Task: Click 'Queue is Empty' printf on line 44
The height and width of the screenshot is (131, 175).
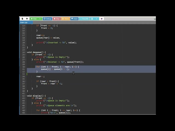Action: [53, 101]
